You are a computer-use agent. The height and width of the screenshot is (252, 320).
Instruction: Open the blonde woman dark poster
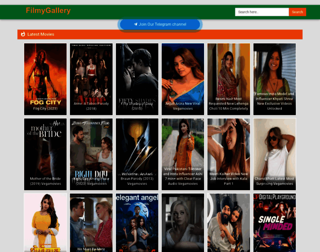coord(183,223)
